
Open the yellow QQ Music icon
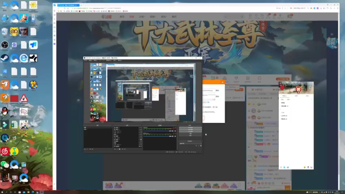pos(14,151)
